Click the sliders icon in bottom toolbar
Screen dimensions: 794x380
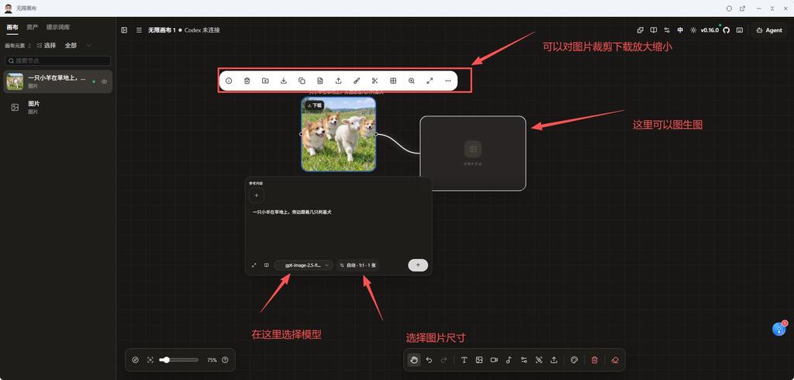coord(524,360)
